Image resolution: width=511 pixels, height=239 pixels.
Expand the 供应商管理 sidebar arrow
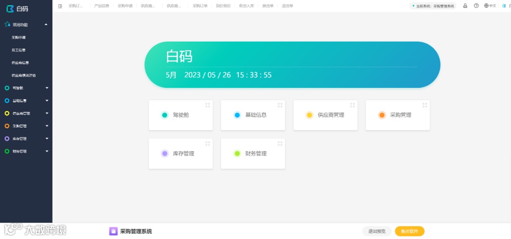tap(47, 113)
